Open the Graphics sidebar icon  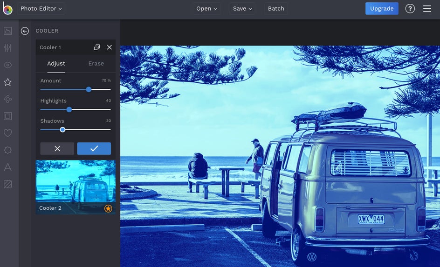[x=8, y=150]
